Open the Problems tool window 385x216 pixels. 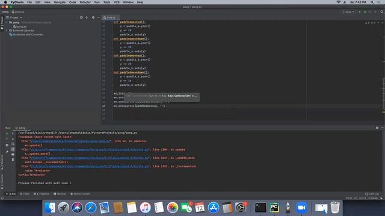(x=42, y=194)
